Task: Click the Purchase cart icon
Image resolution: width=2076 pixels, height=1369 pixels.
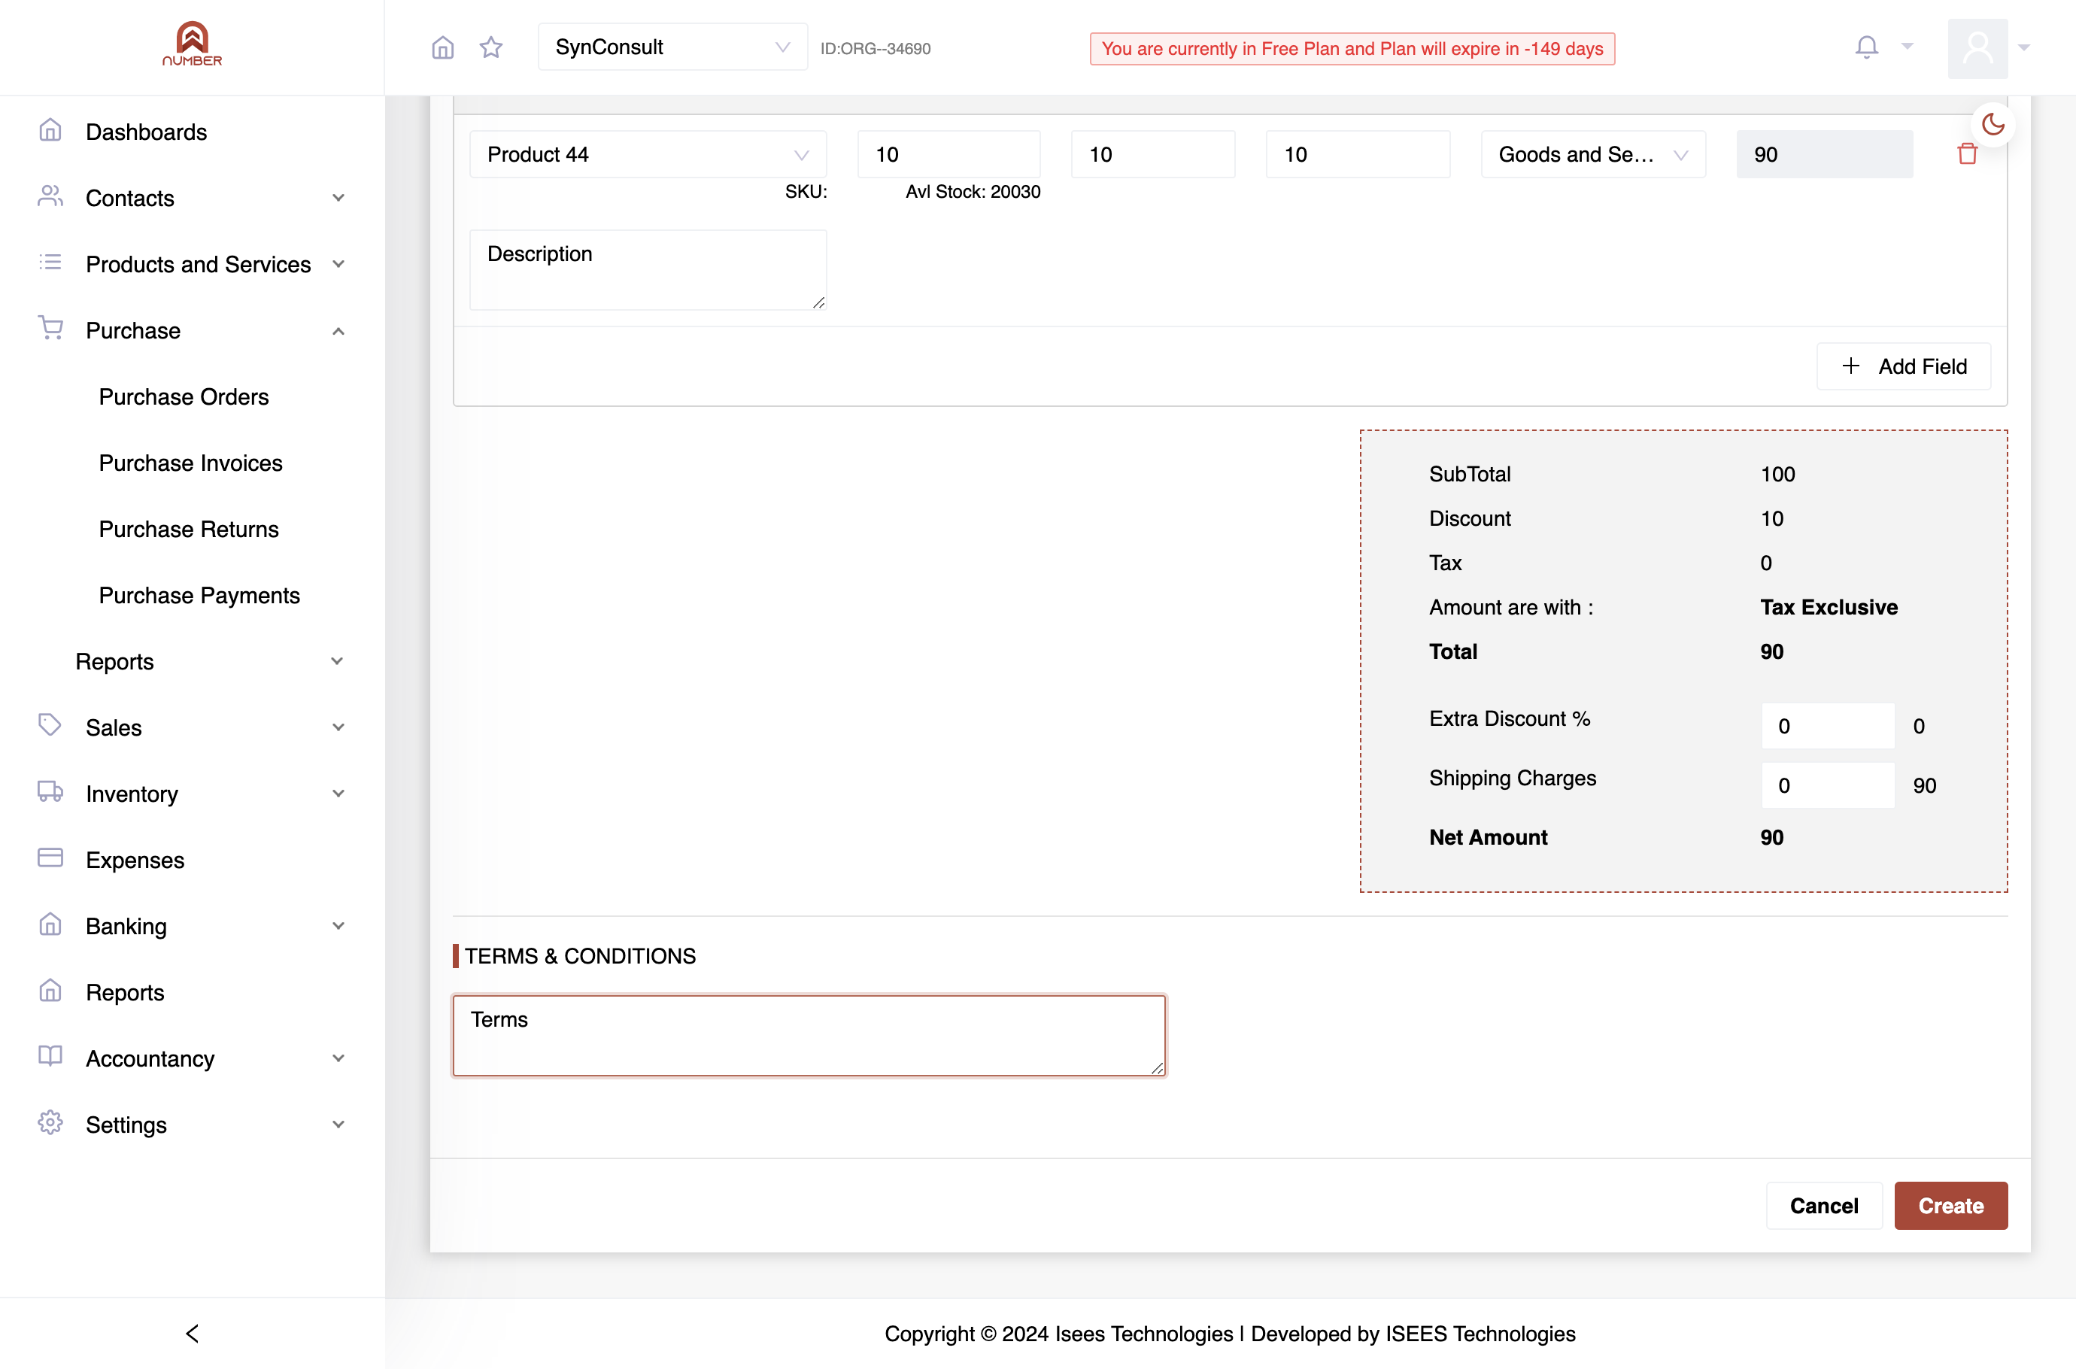Action: 50,329
